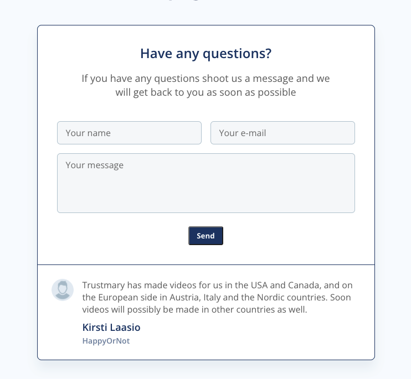Click the divider line above the testimonial
Screen dimensions: 411x379
click(x=206, y=264)
